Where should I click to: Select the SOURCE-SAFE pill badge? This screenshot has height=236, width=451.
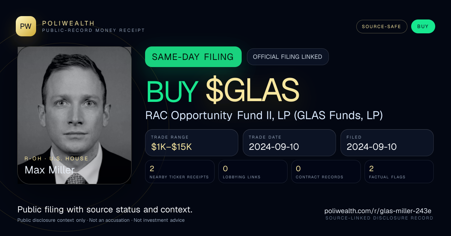pyautogui.click(x=381, y=27)
